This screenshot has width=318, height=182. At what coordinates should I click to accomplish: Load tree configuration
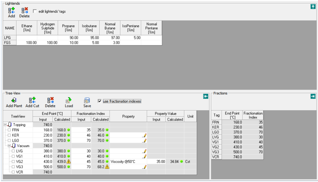point(69,103)
